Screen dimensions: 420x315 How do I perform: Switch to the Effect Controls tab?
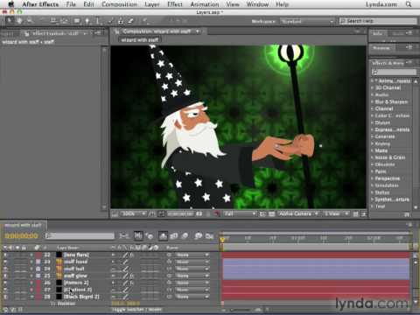[x=55, y=33]
